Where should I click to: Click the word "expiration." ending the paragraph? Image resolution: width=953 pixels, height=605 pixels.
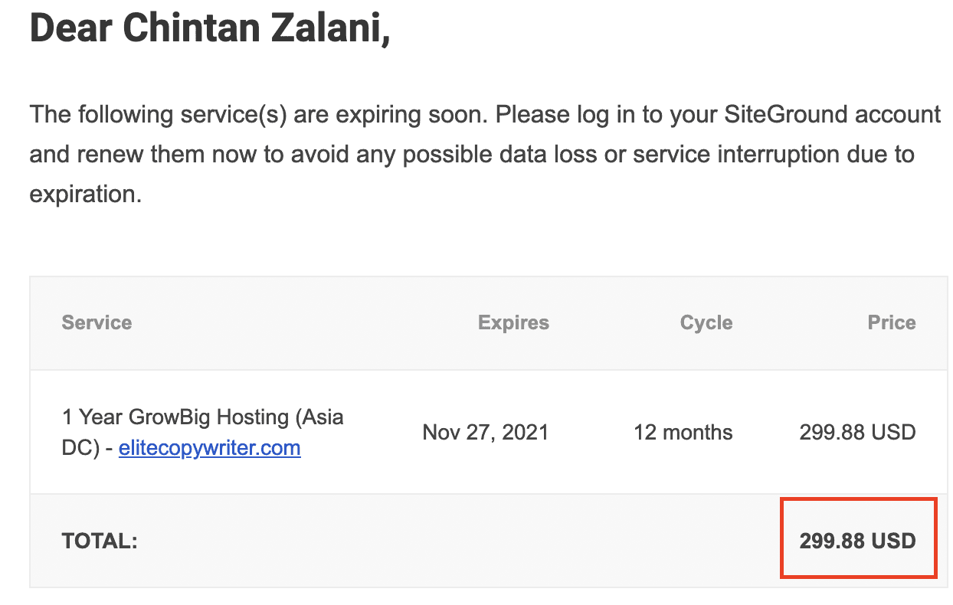point(85,194)
